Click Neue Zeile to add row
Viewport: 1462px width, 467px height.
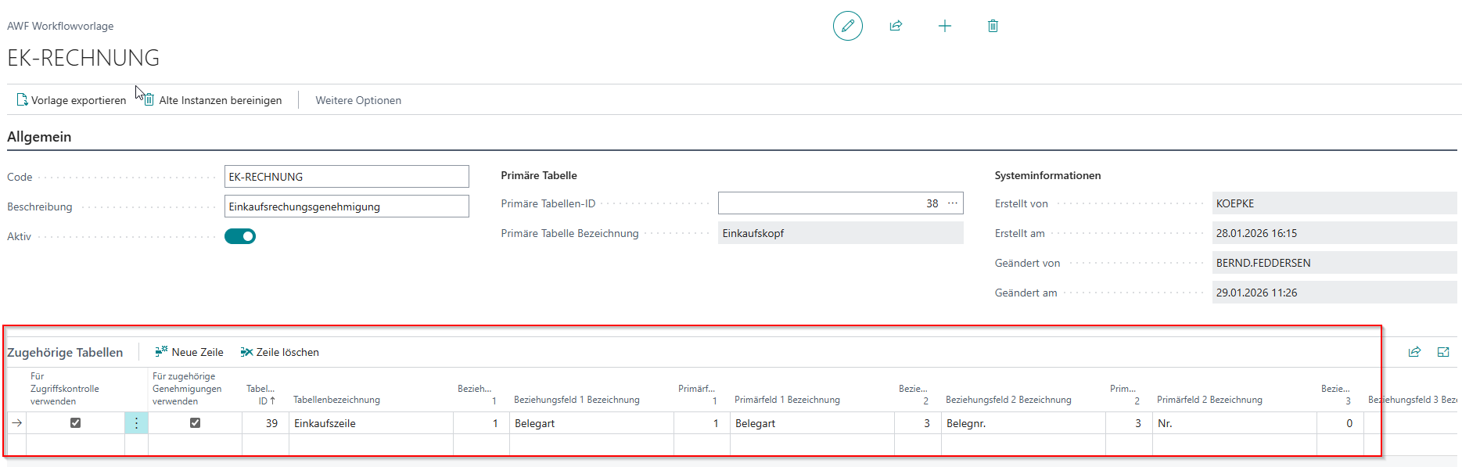pyautogui.click(x=189, y=352)
